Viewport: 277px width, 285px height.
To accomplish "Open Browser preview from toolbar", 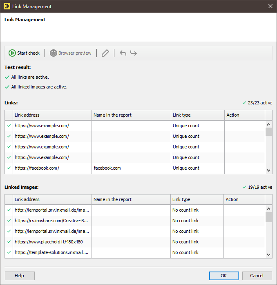I will click(x=71, y=53).
